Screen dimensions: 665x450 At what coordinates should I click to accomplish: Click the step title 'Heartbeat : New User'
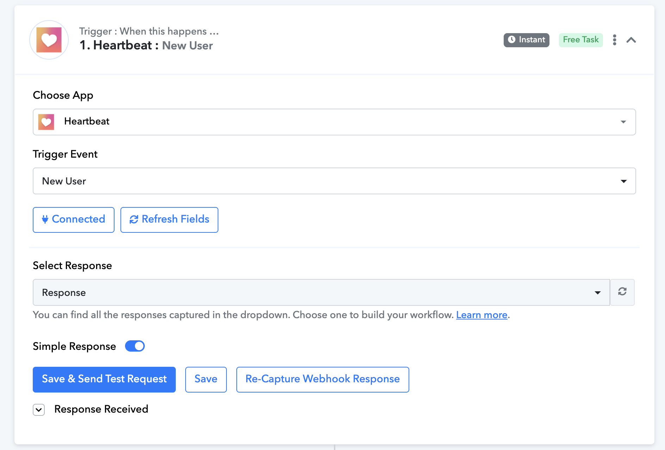tap(146, 45)
